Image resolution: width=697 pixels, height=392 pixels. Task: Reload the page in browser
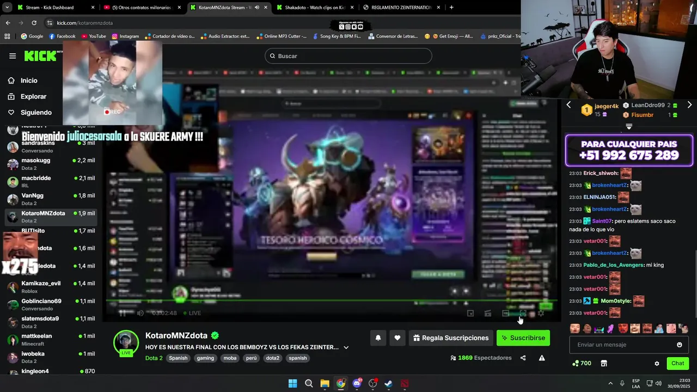[x=34, y=23]
